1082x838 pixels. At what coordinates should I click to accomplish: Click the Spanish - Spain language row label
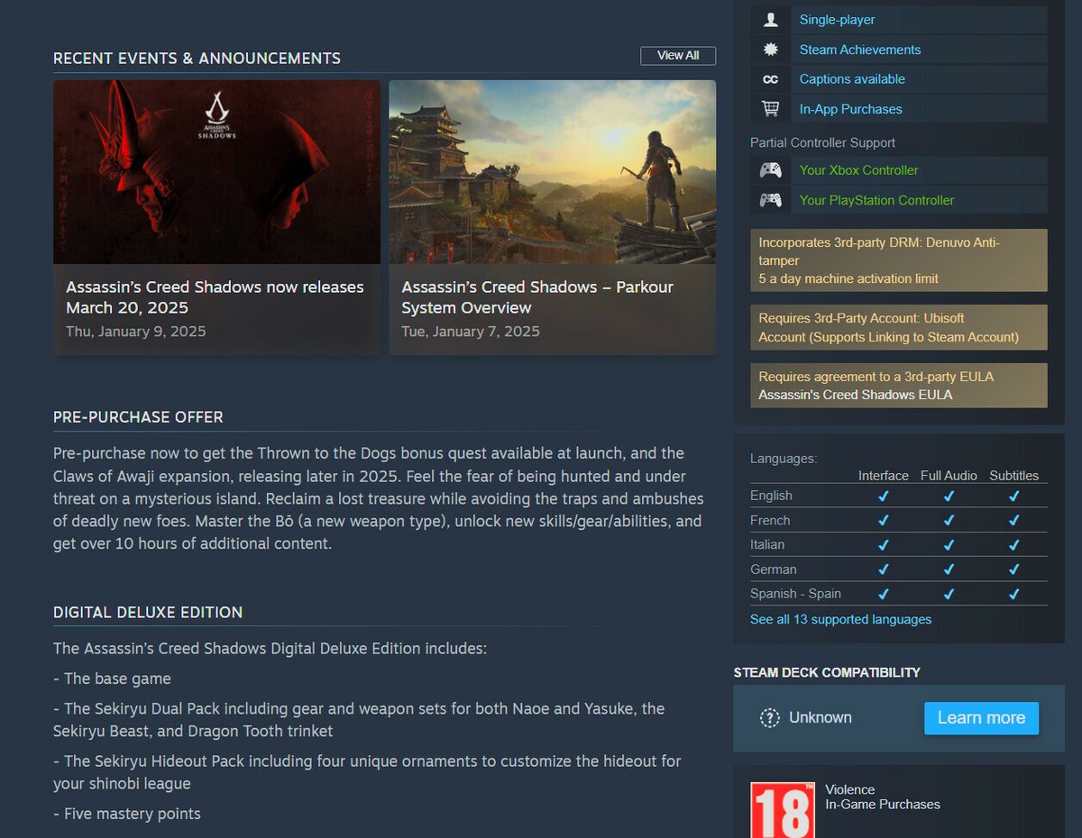point(795,594)
